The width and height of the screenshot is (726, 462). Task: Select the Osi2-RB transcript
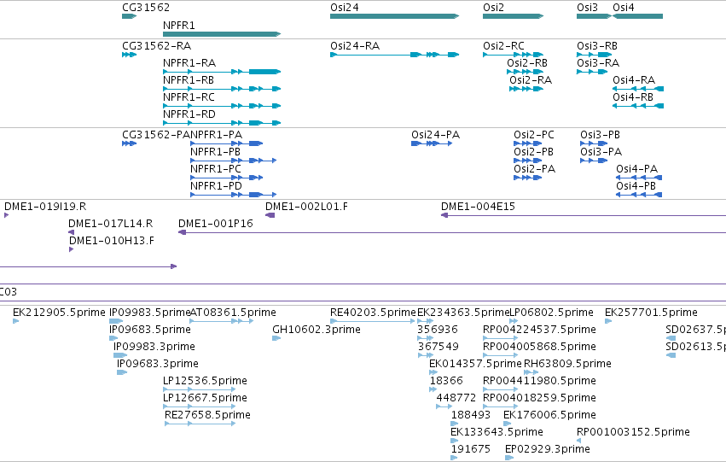click(x=525, y=72)
